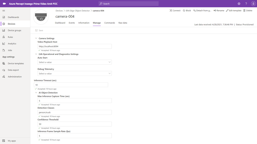Viewport: 257px width, 144px height.
Task: Collapse the AI Object Detection section
Action: (x=36, y=92)
